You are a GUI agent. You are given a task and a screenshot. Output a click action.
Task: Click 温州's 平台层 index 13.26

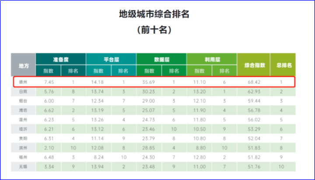(98, 120)
